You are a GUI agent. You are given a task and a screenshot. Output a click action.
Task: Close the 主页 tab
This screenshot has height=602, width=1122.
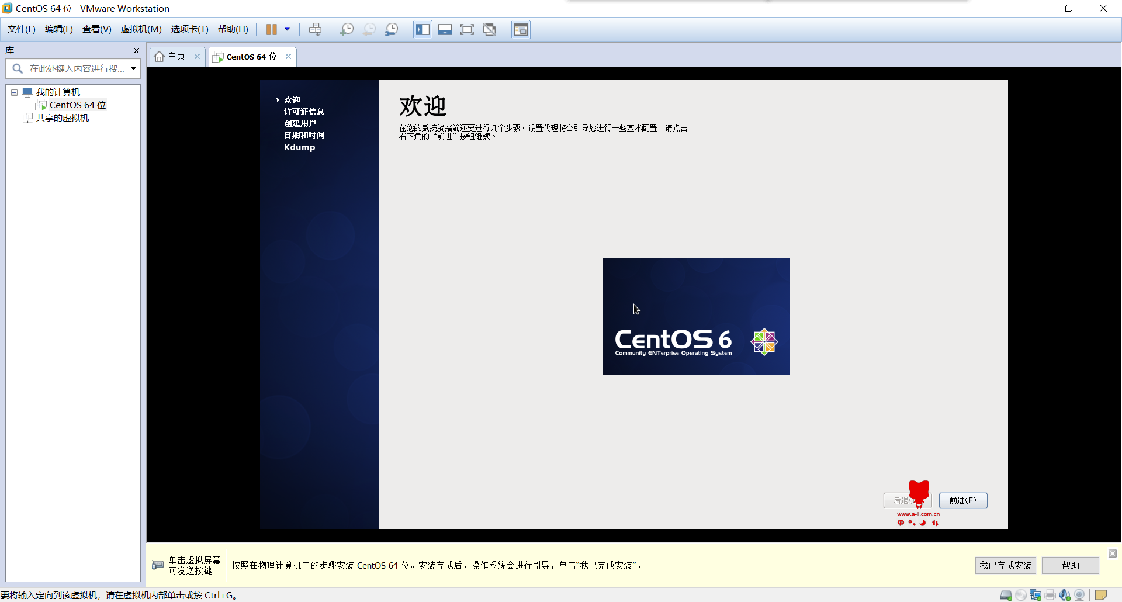[x=197, y=57]
